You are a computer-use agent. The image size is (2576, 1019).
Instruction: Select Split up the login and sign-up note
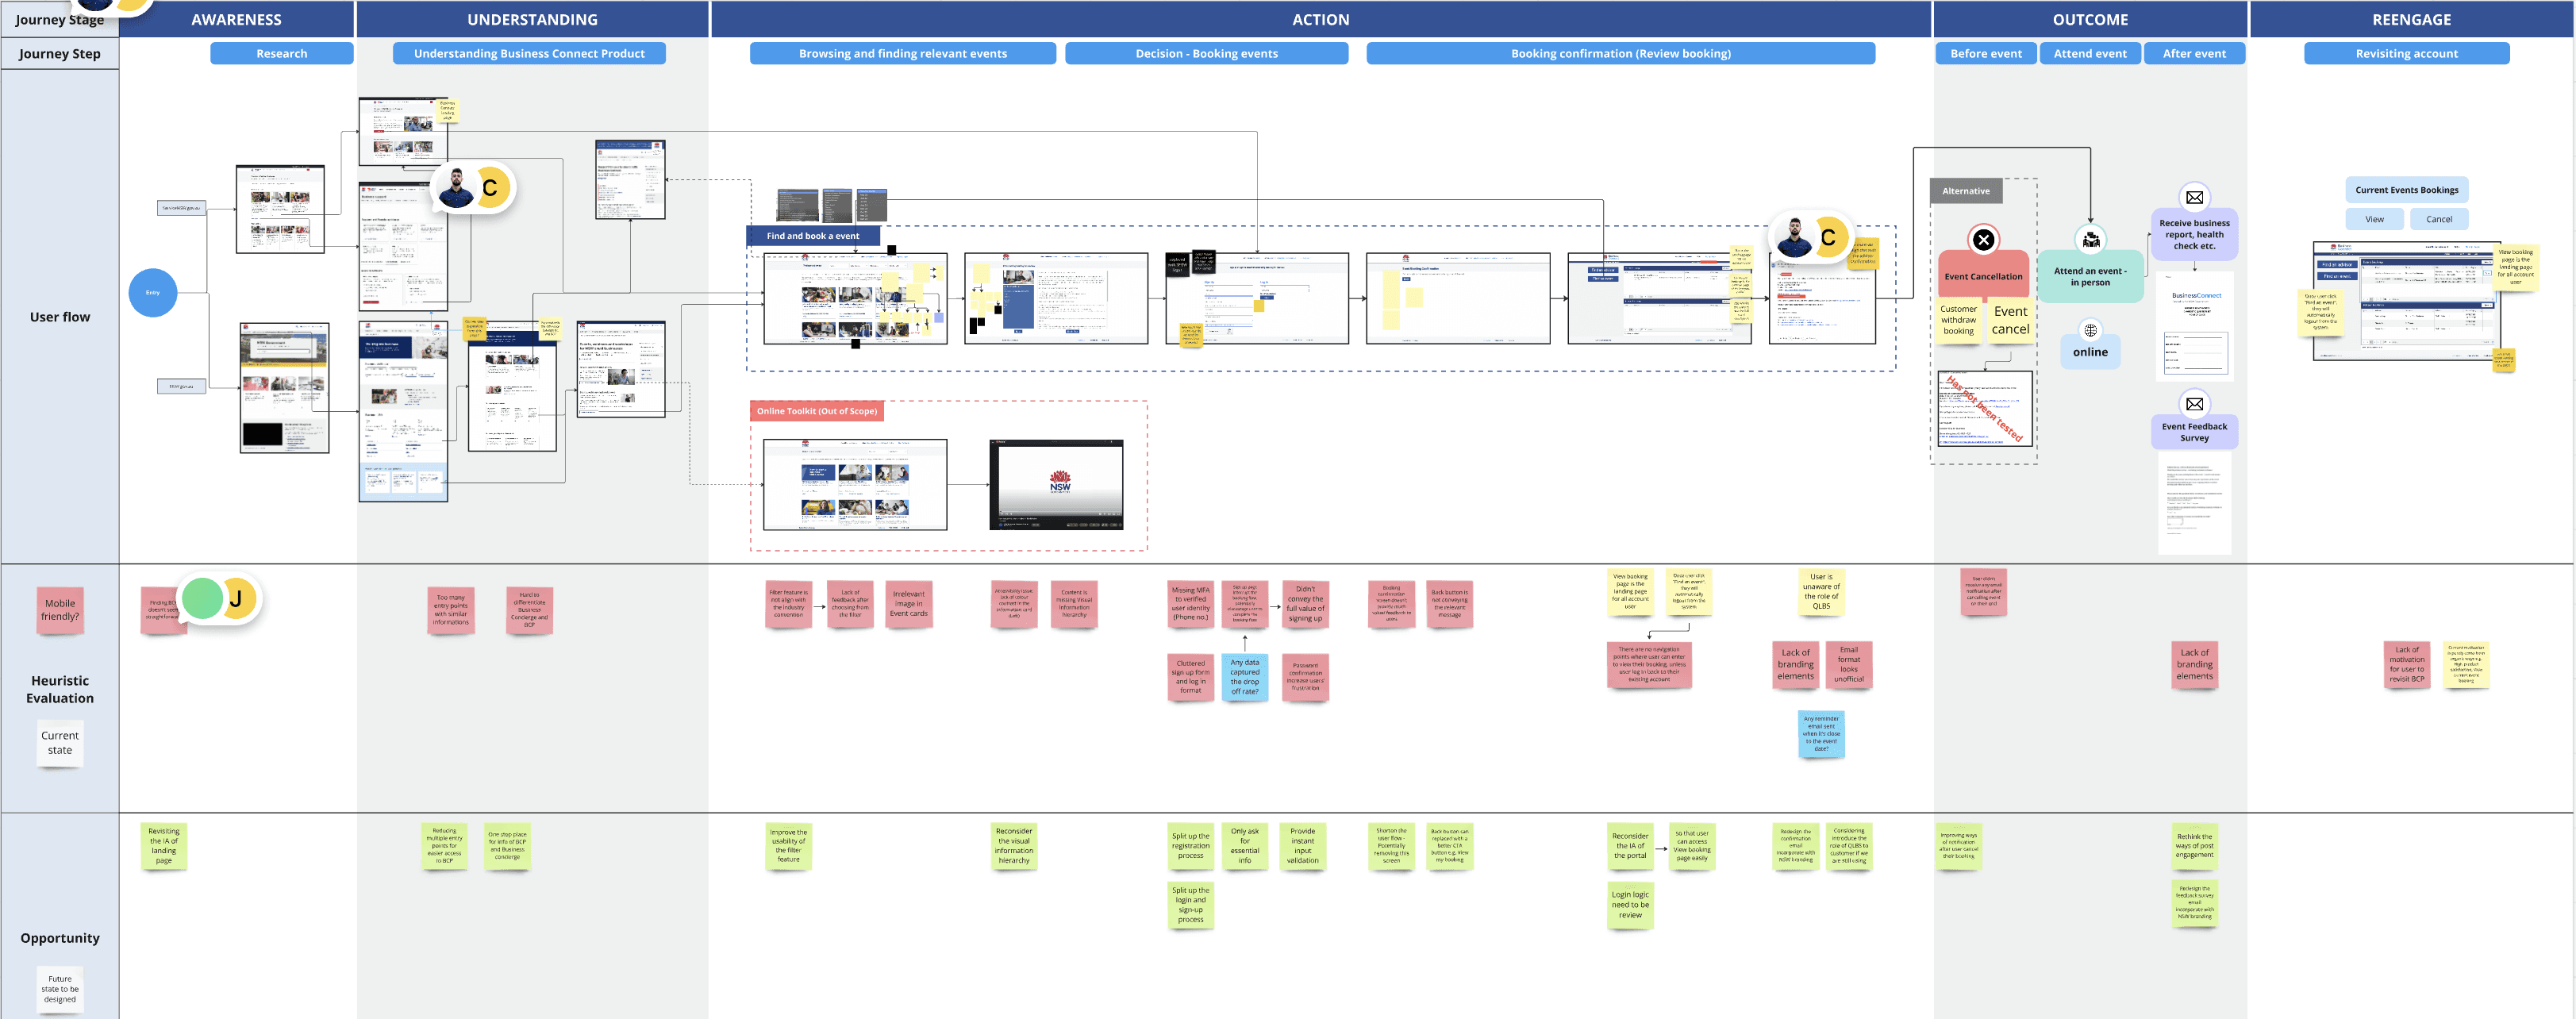(1190, 905)
